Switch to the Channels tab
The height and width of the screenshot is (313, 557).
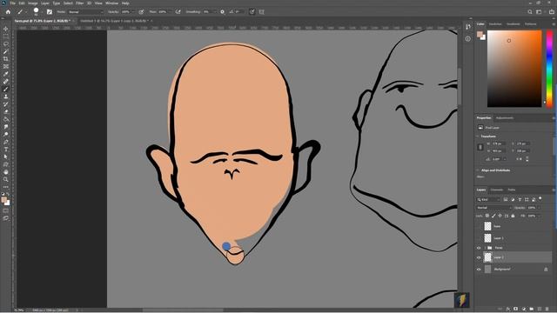pyautogui.click(x=497, y=190)
